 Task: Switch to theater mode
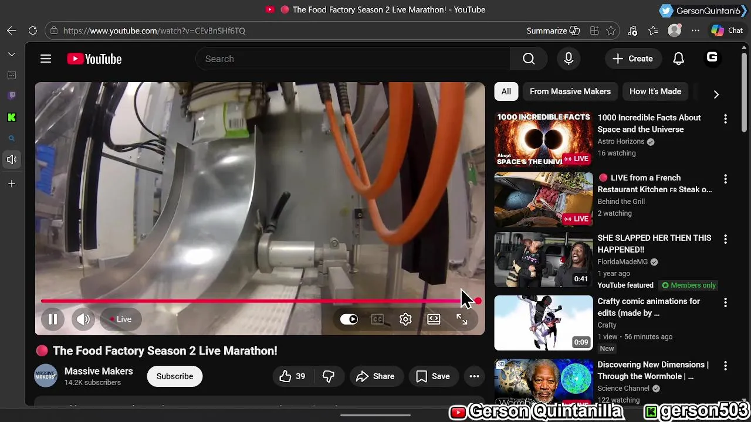pyautogui.click(x=434, y=319)
